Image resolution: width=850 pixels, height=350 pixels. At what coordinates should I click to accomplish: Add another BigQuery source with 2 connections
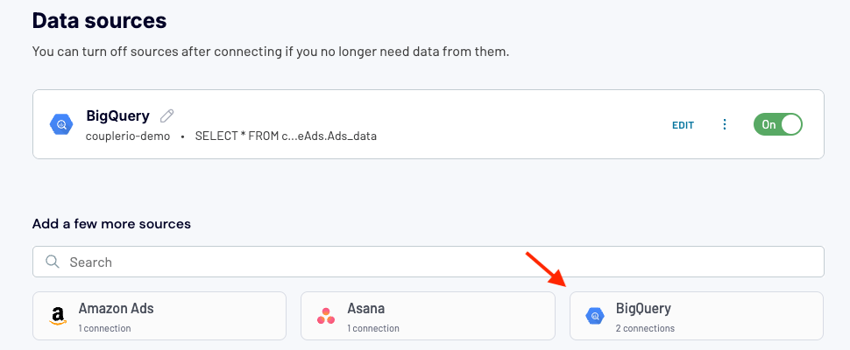click(x=697, y=316)
